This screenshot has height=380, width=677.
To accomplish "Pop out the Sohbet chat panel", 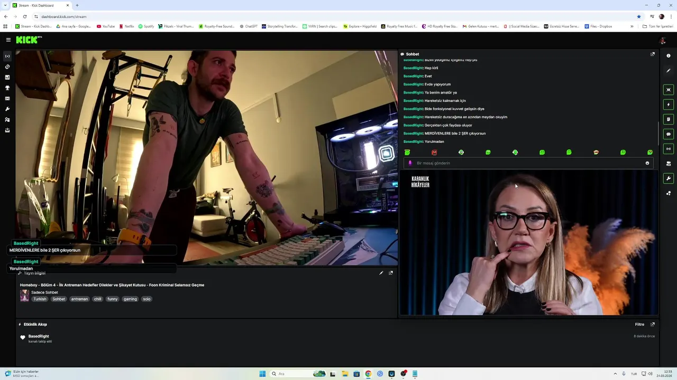I will (652, 54).
